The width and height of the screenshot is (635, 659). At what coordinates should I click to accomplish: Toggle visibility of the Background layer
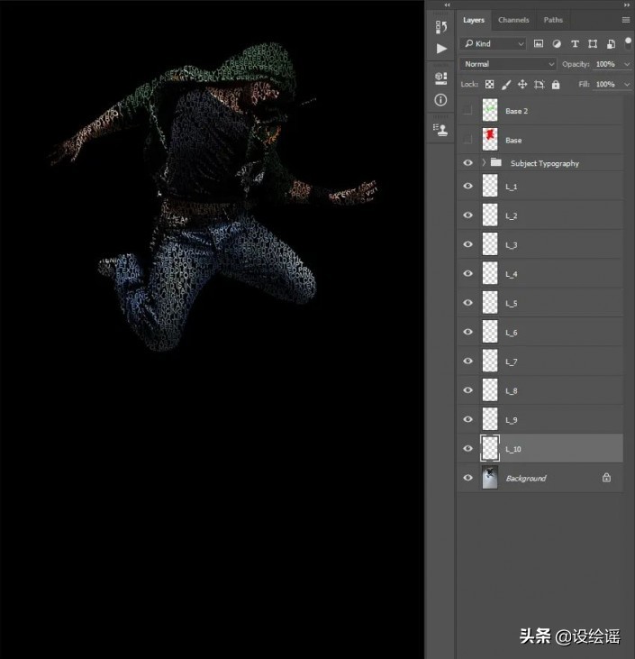tap(467, 479)
